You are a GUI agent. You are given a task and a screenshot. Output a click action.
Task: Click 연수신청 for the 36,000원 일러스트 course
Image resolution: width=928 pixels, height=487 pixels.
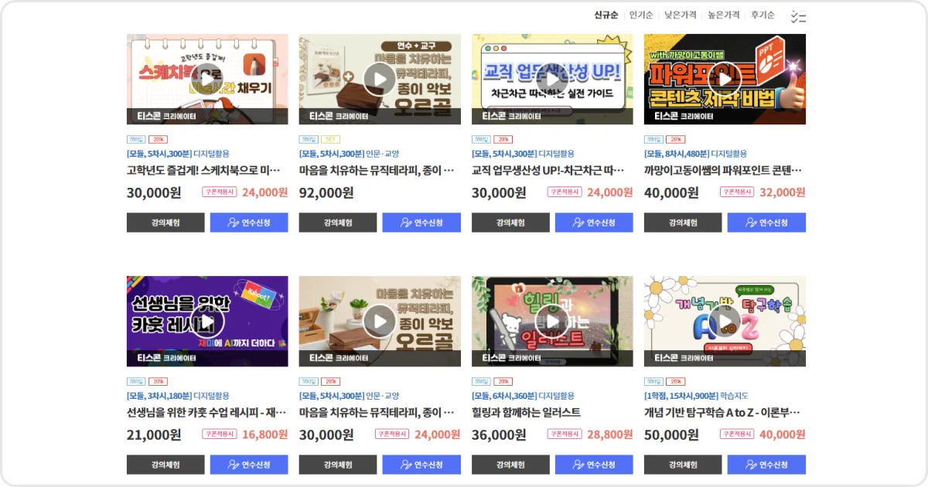[x=594, y=465]
